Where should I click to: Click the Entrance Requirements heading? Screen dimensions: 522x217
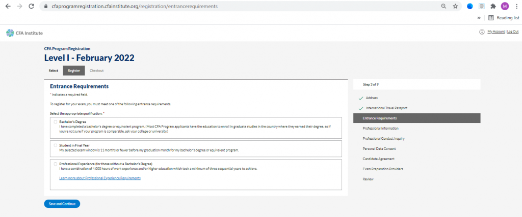[79, 86]
